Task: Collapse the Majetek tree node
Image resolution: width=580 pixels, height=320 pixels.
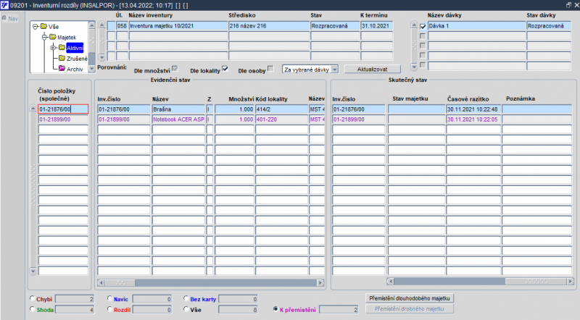Action: (x=44, y=37)
